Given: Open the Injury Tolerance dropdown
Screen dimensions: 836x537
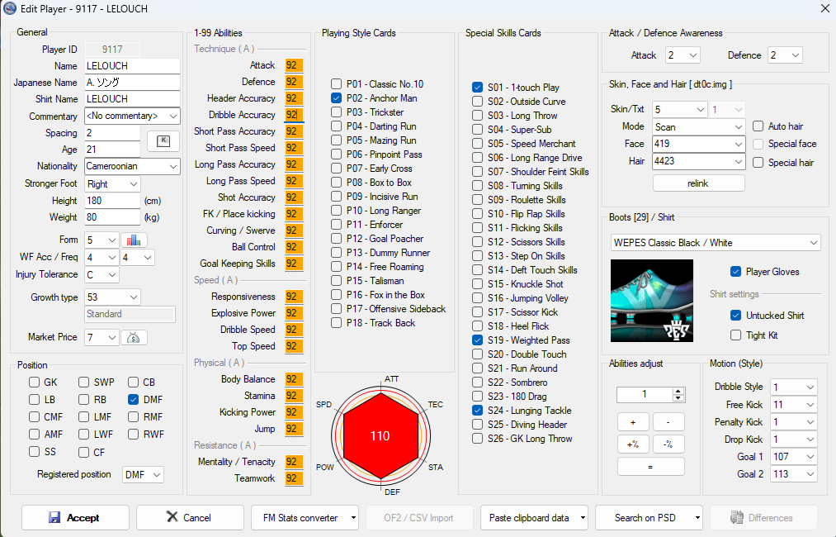Looking at the screenshot, I should (x=112, y=275).
